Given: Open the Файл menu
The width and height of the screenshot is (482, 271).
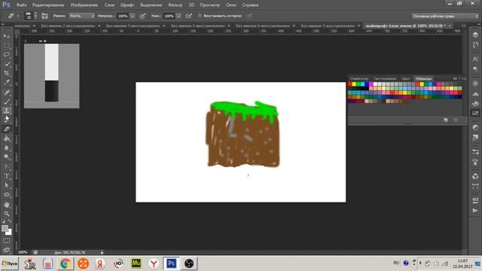Looking at the screenshot, I should (21, 5).
